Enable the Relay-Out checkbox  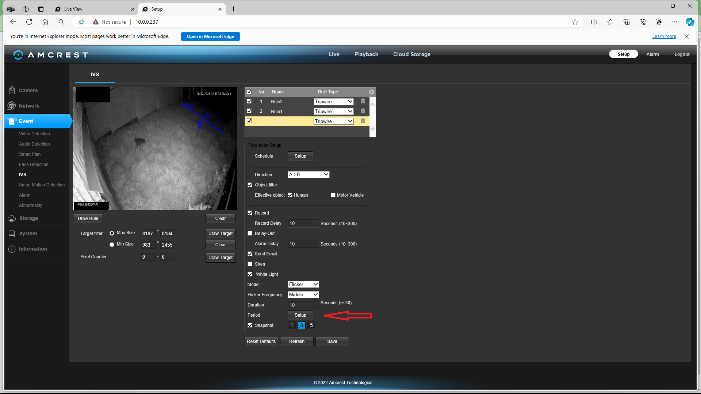pos(250,233)
